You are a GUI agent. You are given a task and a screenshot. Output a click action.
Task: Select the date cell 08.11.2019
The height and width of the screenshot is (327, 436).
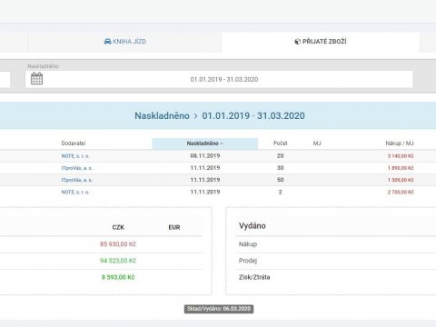pyautogui.click(x=205, y=156)
